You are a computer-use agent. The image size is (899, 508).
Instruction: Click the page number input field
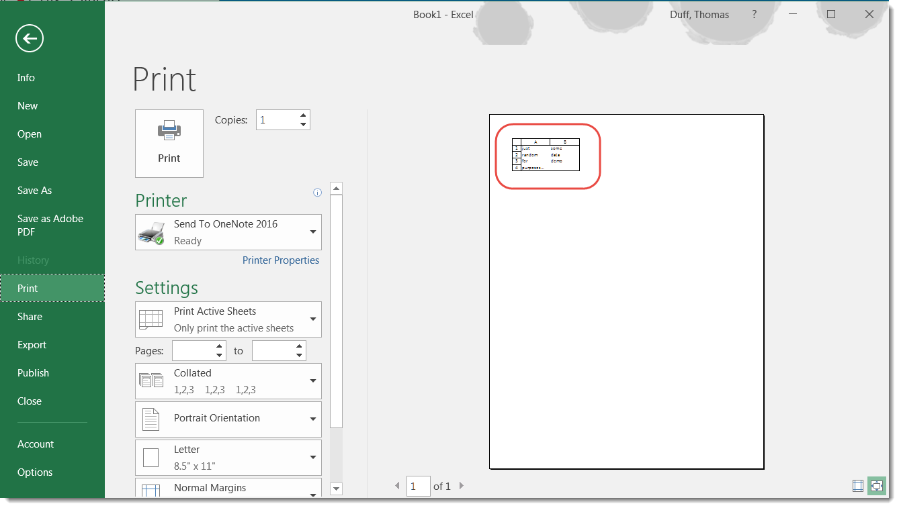pos(418,486)
